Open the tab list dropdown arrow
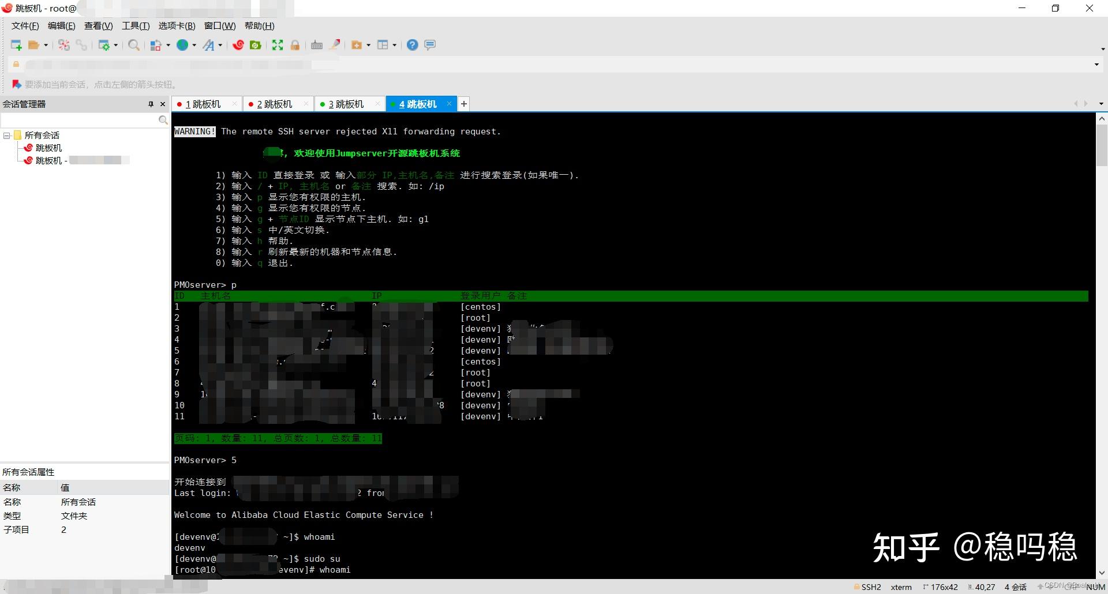The image size is (1108, 594). coord(1101,104)
